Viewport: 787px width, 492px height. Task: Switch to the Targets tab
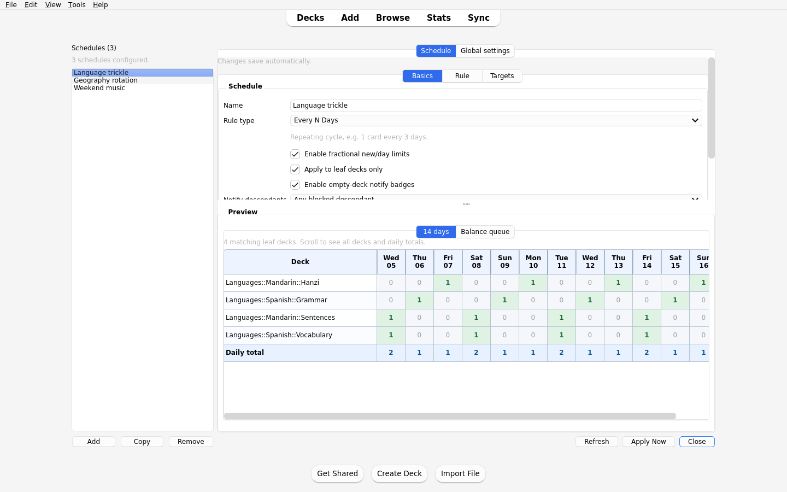(x=502, y=76)
